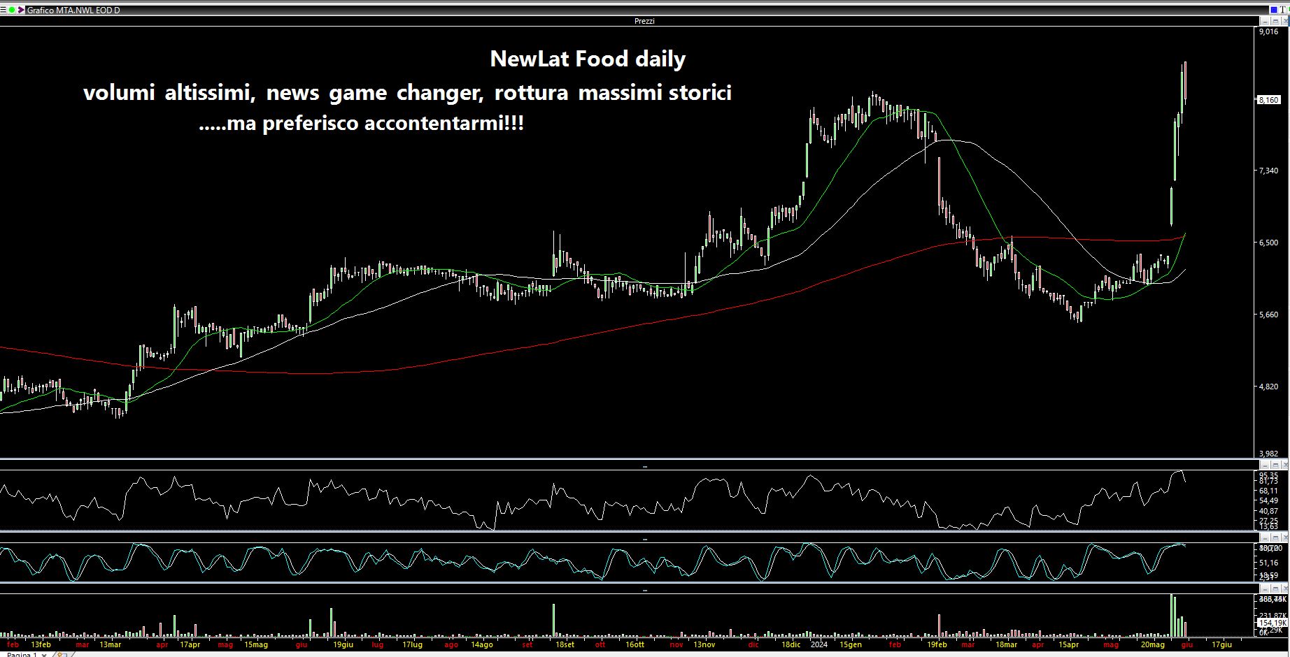1290x657 pixels.
Task: Click the Grafico MTA.NWL EOD D title
Action: click(x=73, y=10)
